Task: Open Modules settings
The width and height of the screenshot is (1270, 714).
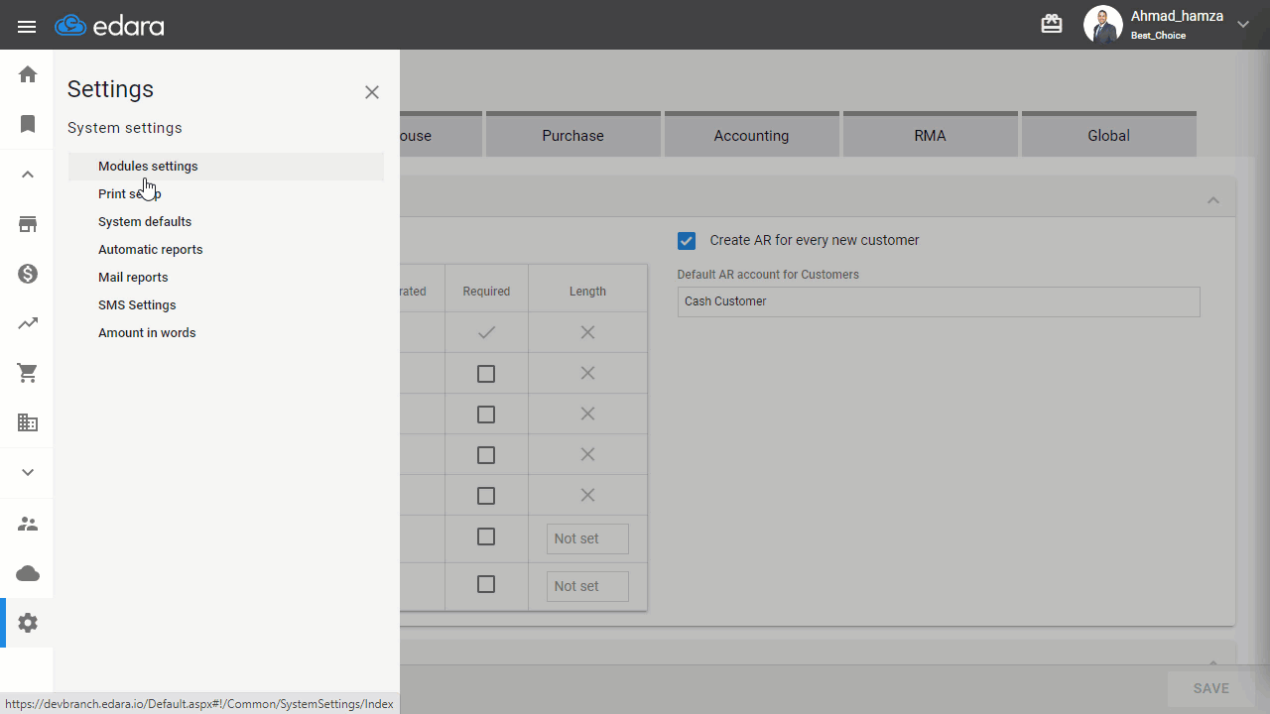Action: [x=226, y=167]
